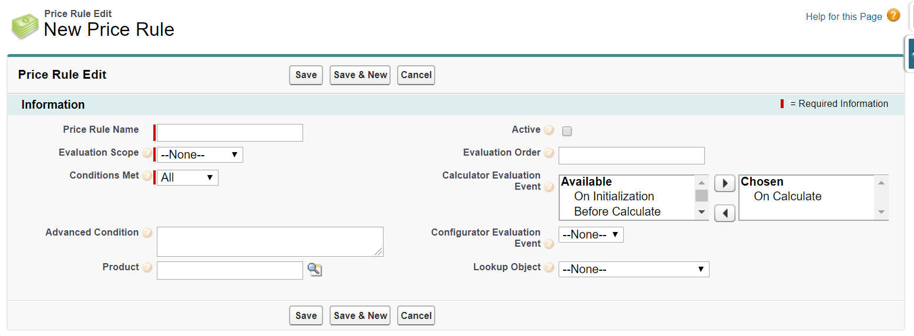Open the Conditions Met dropdown
The image size is (914, 336).
pyautogui.click(x=187, y=177)
